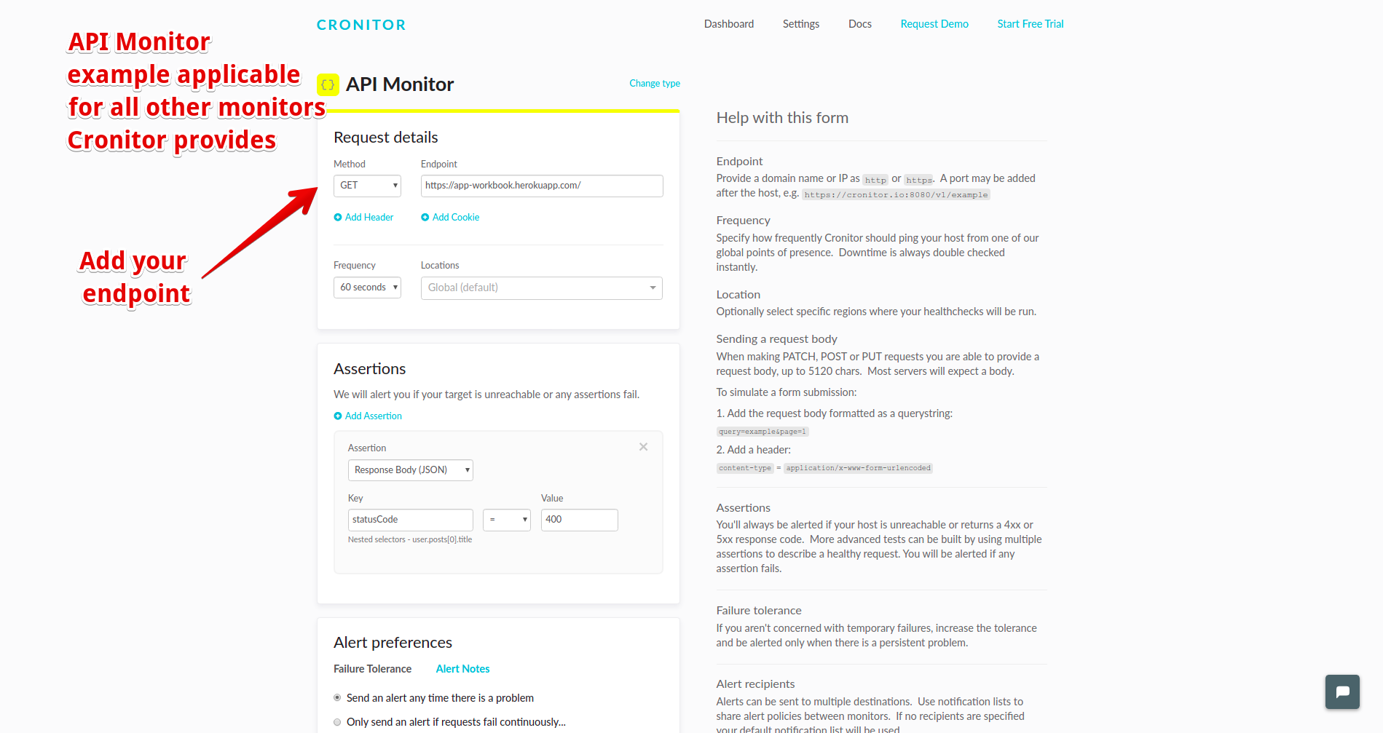Click the Endpoint URL input field
The width and height of the screenshot is (1383, 733).
[x=541, y=186]
